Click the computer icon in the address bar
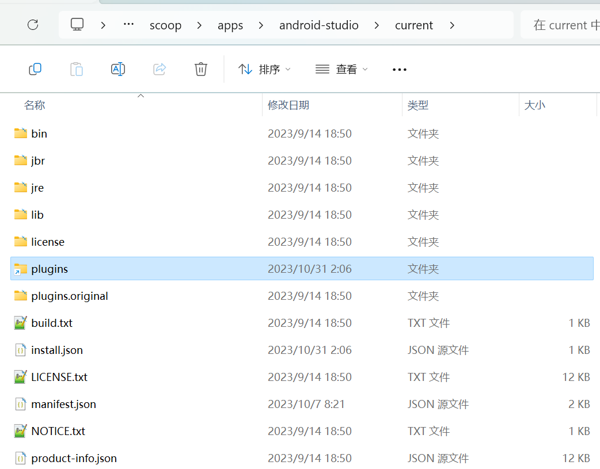600x469 pixels. click(77, 25)
